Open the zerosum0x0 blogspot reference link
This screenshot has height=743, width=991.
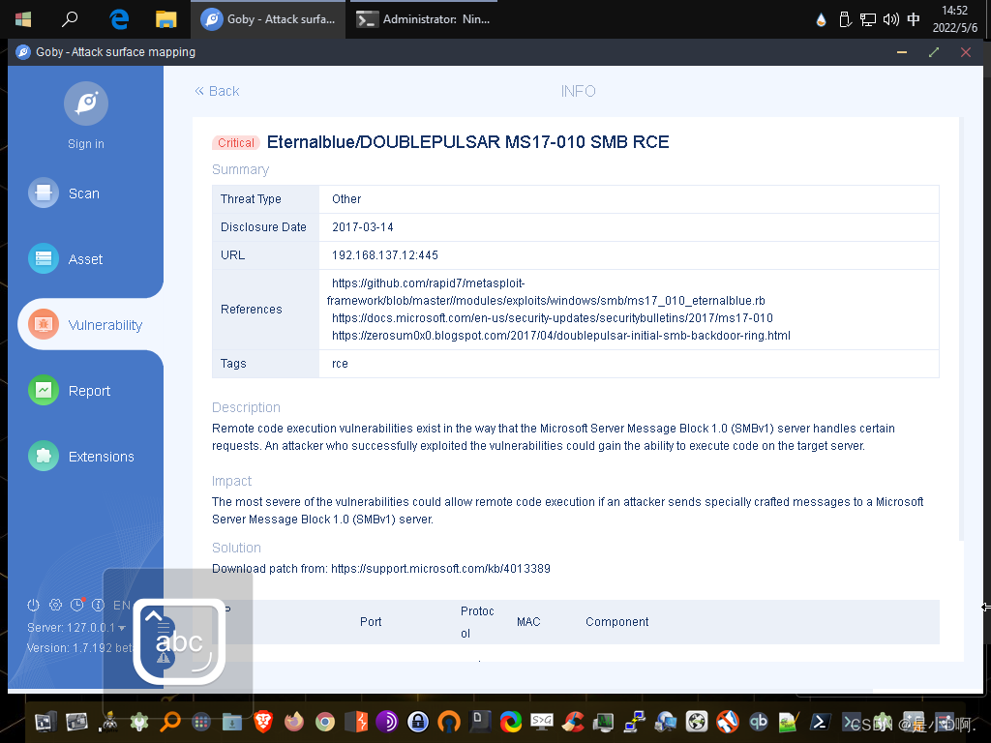click(561, 336)
